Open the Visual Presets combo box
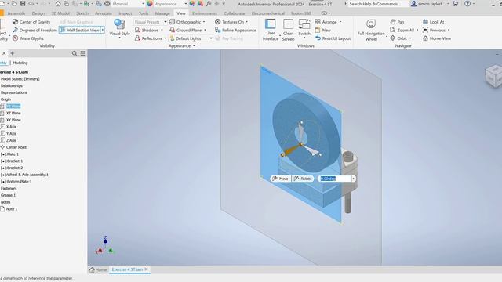 151,22
